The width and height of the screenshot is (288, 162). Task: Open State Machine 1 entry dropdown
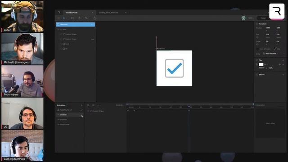[x=274, y=54]
